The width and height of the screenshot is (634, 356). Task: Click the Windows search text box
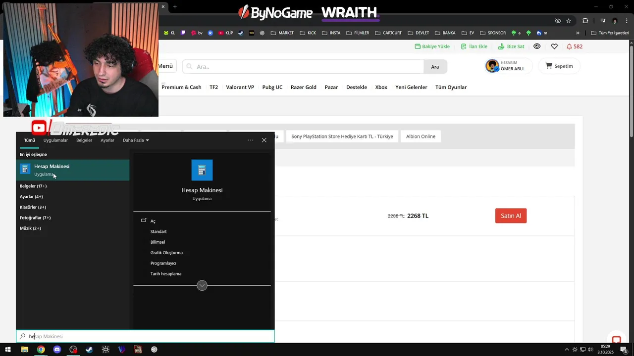click(x=145, y=336)
